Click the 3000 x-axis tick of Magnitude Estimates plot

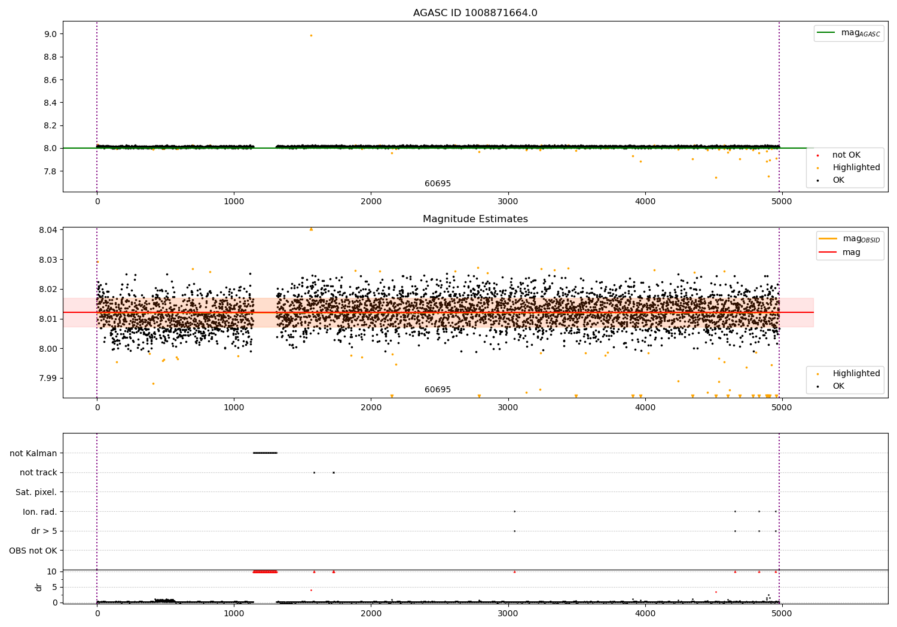tap(508, 407)
